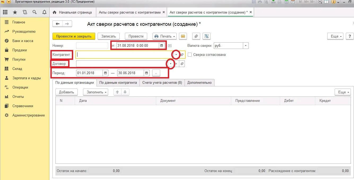Click get-link icon in title bar
Image resolution: width=354 pixels, height=180 pixels.
[273, 2]
